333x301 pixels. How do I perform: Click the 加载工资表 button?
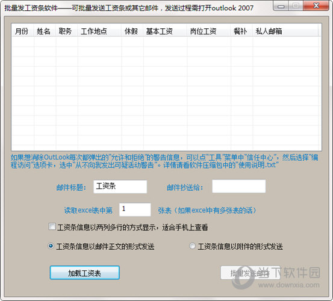pyautogui.click(x=84, y=273)
